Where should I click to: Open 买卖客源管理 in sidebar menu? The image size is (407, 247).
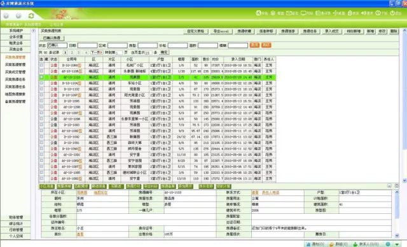tap(15, 64)
